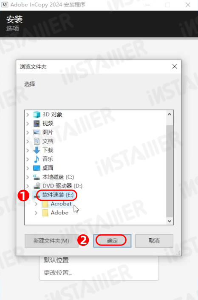Expand the 本地磁盘 (C:) tree node

(28, 177)
